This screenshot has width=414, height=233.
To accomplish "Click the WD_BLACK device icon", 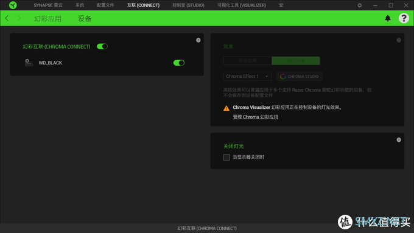I will [29, 63].
